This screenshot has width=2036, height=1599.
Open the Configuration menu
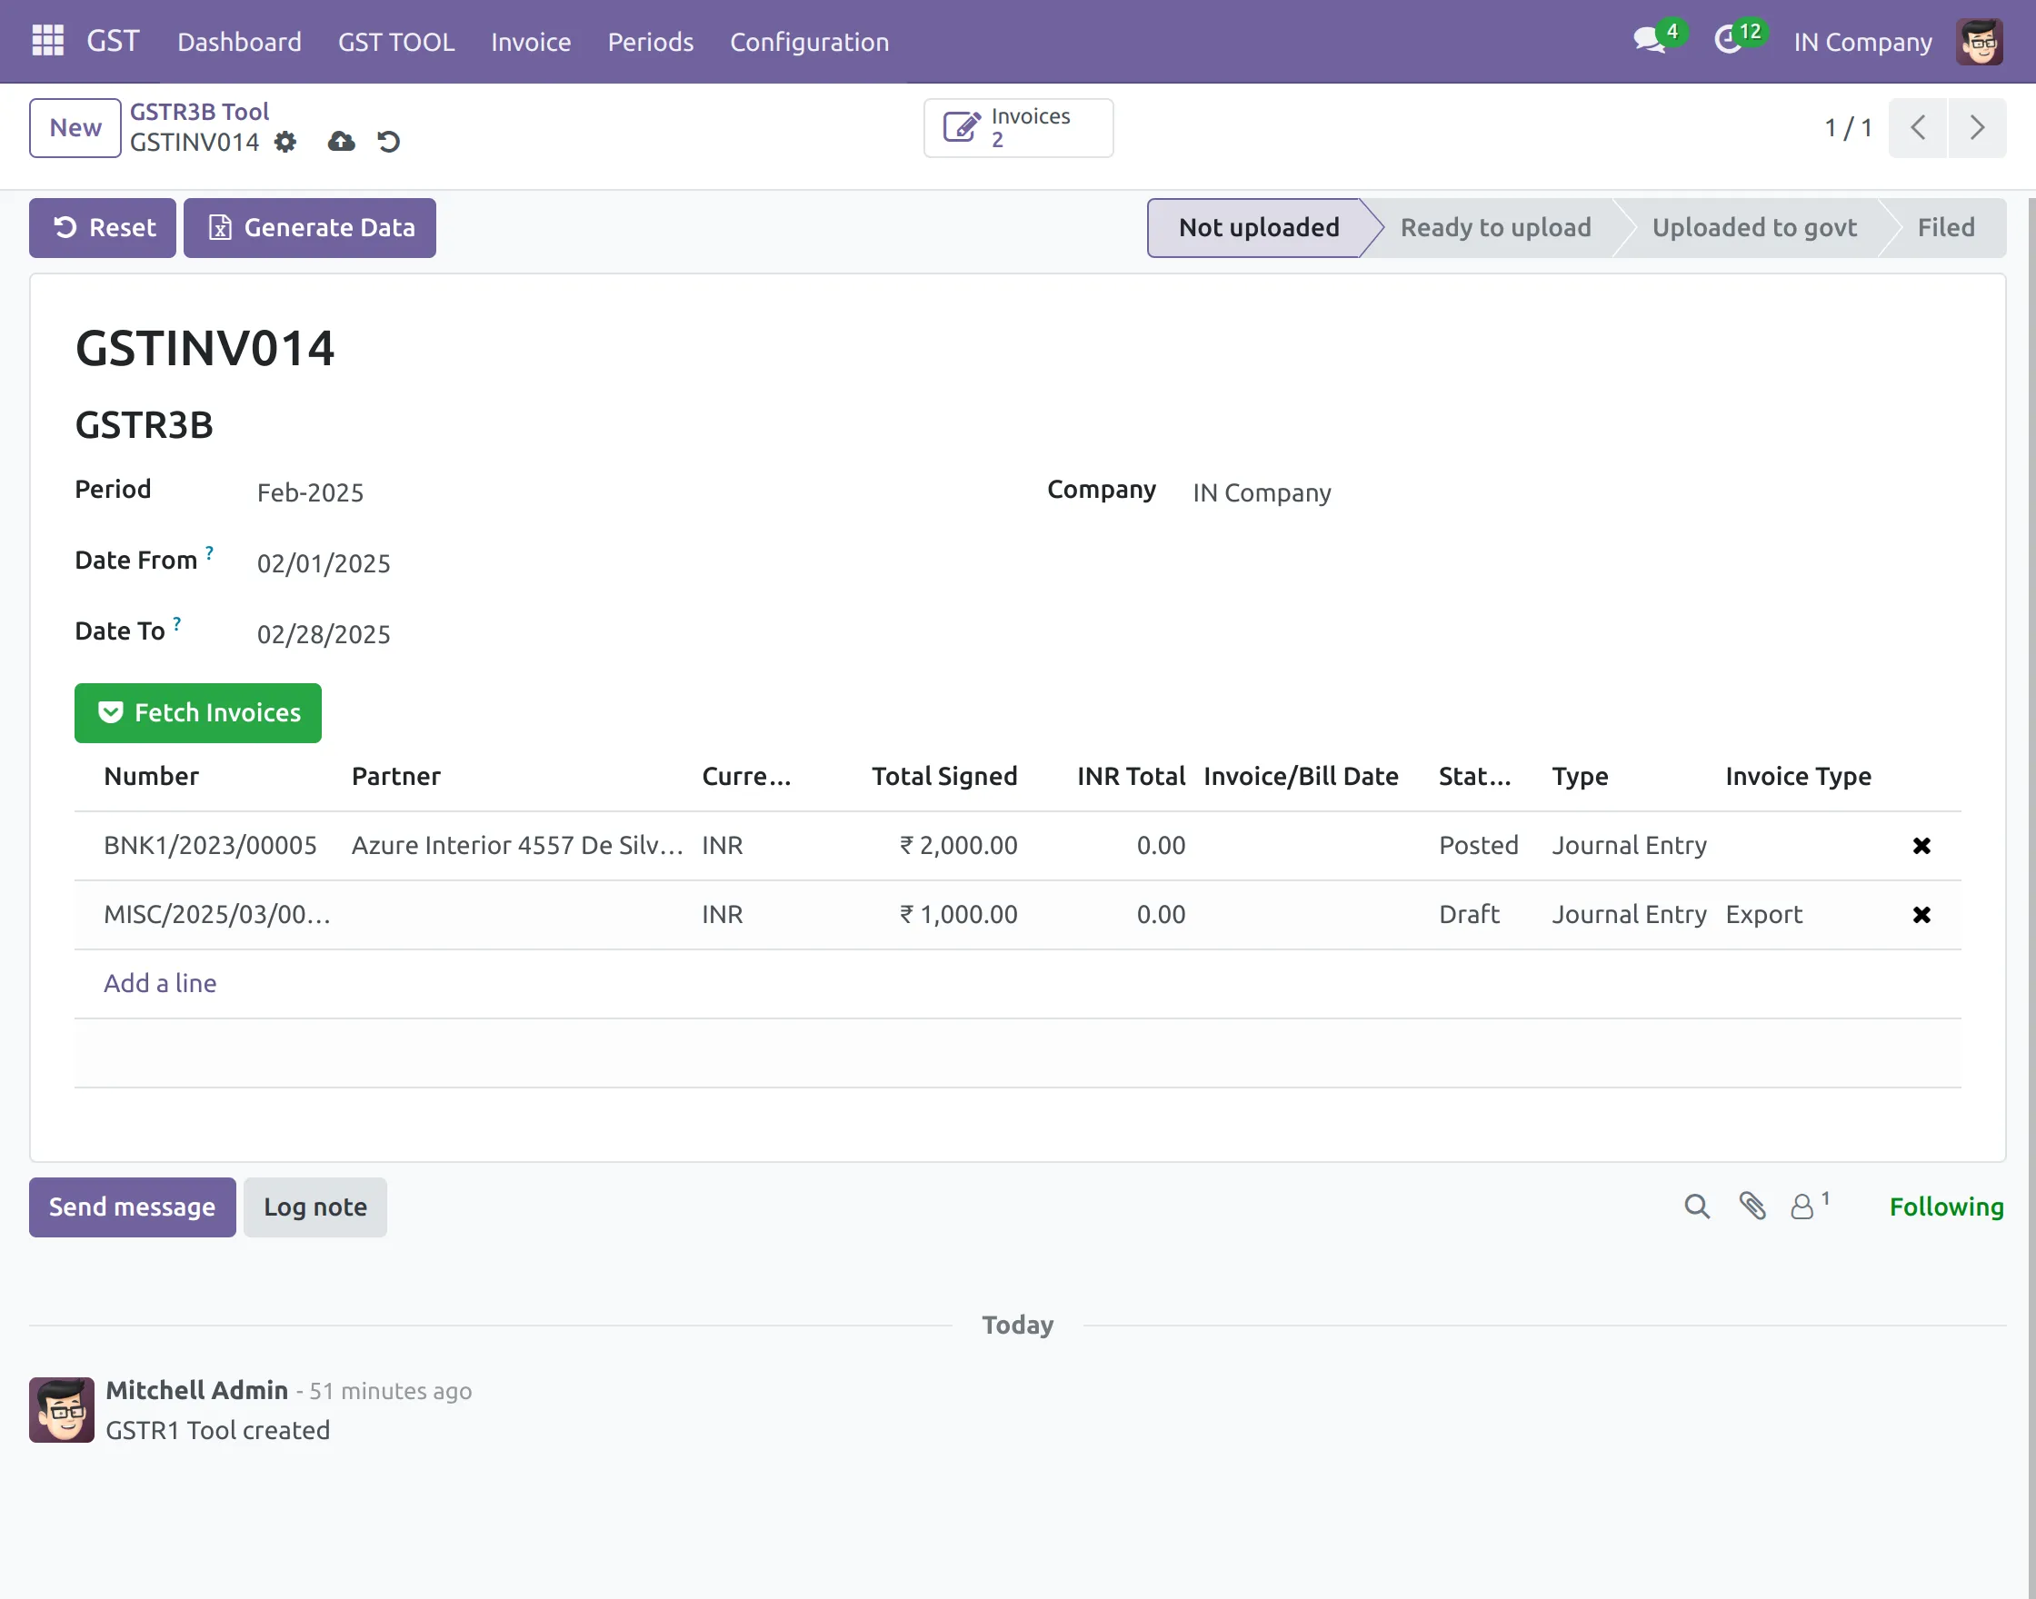coord(809,41)
